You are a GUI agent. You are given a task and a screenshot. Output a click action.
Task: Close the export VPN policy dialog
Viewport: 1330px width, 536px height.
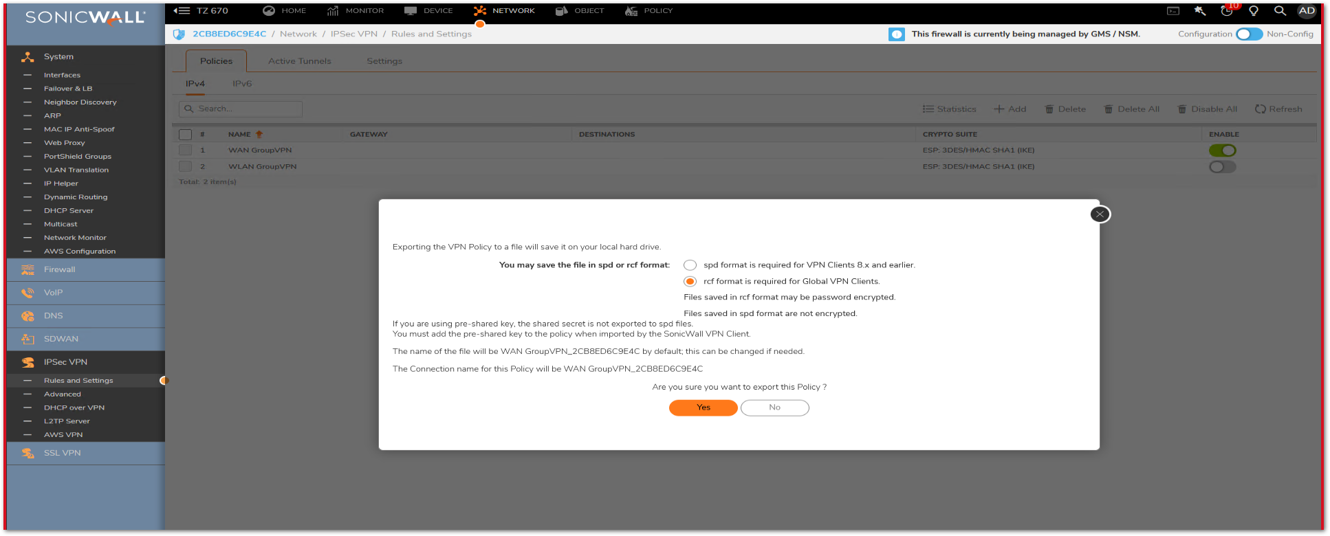point(1100,214)
